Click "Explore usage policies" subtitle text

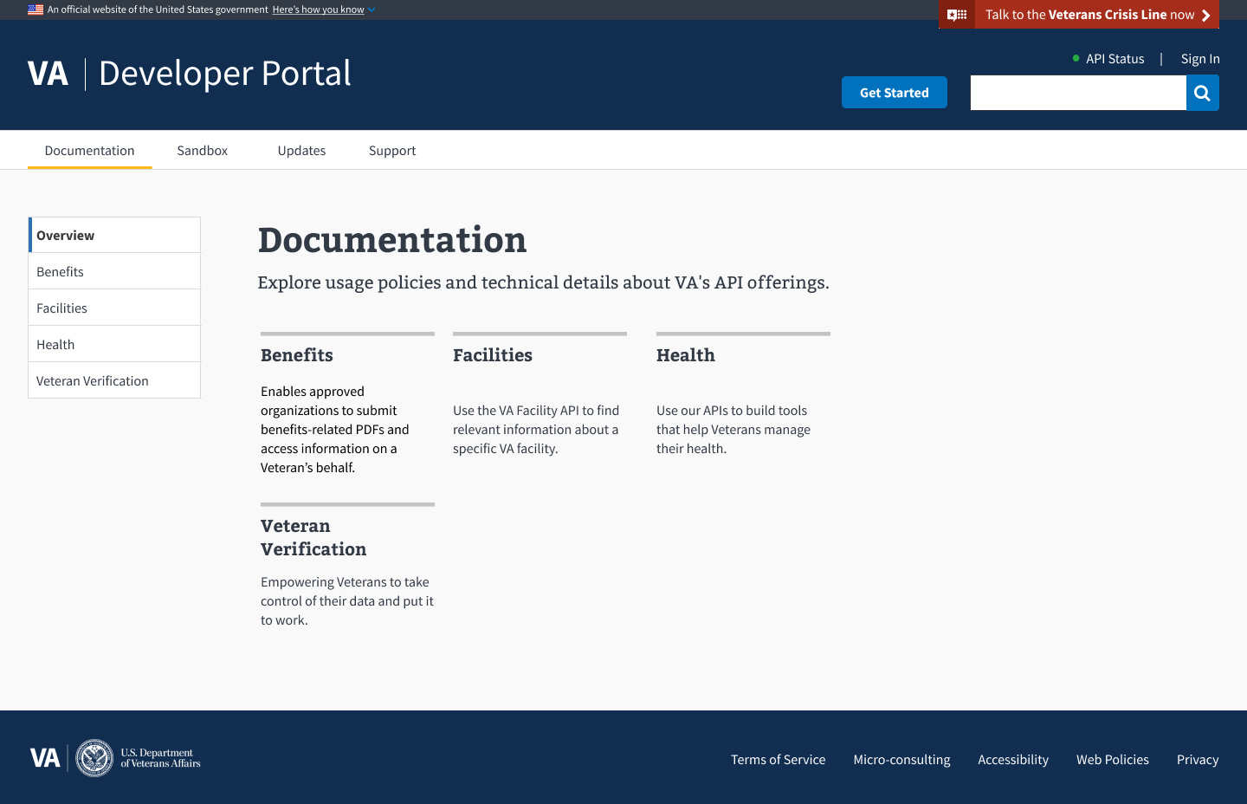[543, 282]
